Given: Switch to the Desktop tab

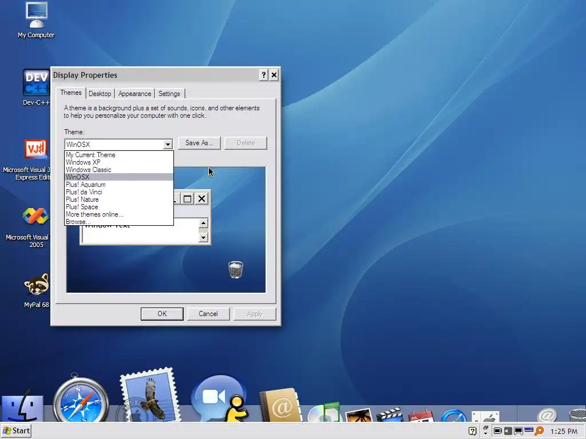Looking at the screenshot, I should coord(100,94).
